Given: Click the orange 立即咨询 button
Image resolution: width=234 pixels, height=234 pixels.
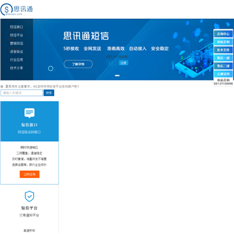Looking at the screenshot, I should pos(29,174).
